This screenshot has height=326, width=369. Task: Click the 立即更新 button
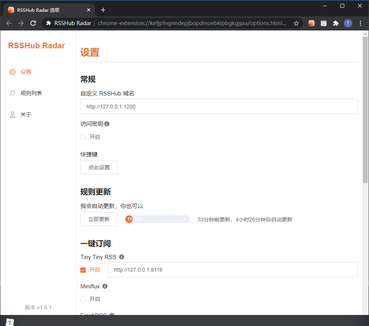pos(99,219)
